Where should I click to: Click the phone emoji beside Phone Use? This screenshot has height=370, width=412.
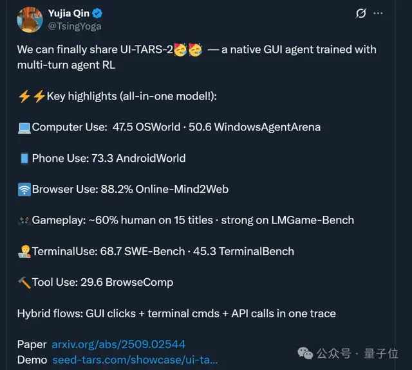pos(24,158)
